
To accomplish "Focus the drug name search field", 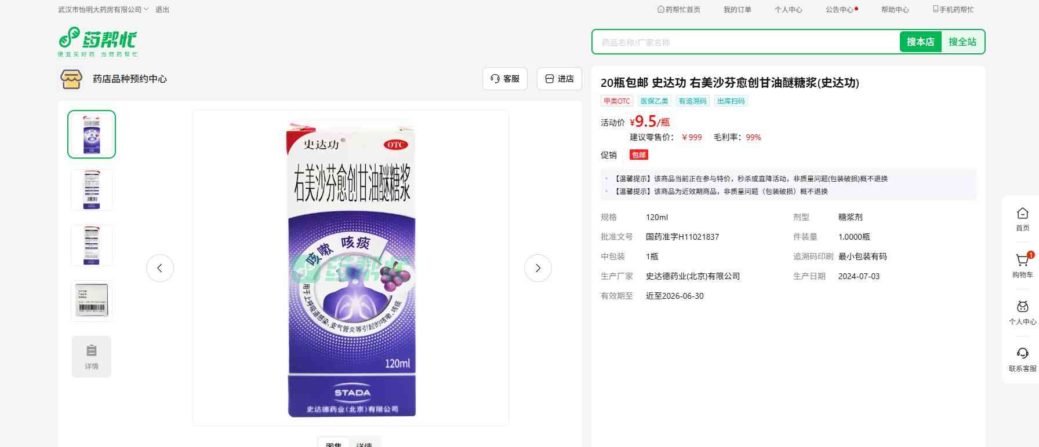I will coord(745,42).
